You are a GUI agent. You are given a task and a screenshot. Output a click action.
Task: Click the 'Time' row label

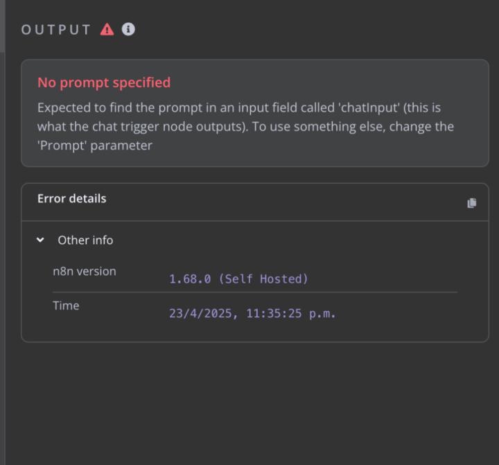[x=66, y=306]
